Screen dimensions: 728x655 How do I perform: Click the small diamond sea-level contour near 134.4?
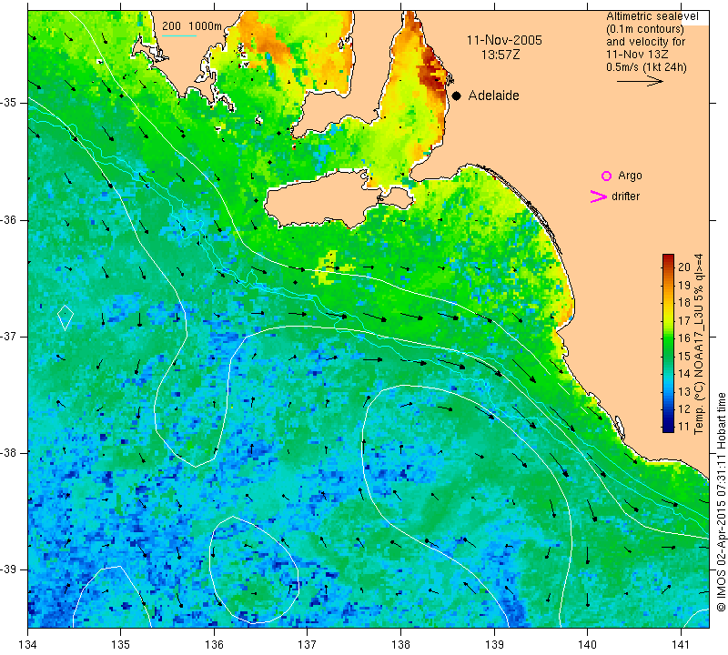[x=66, y=317]
